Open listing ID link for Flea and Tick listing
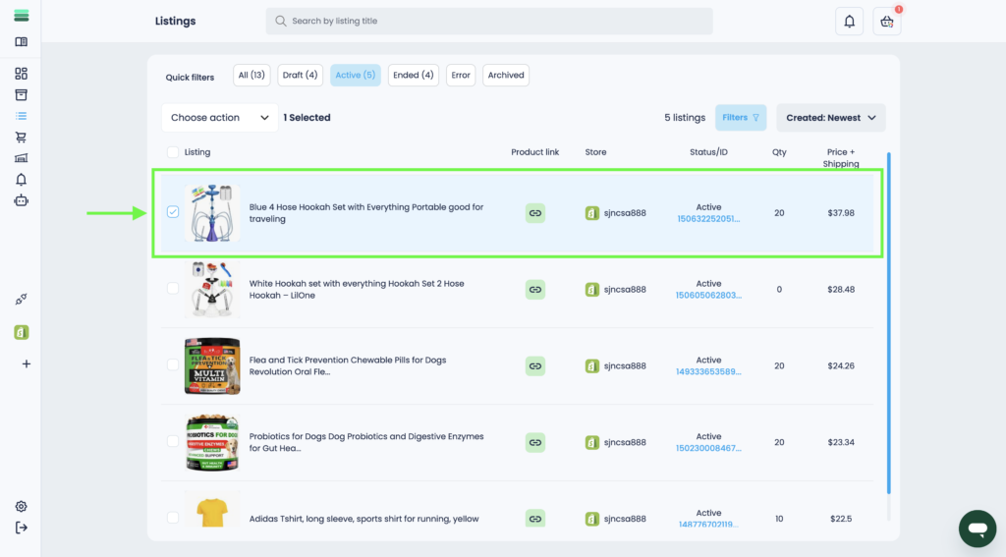The height and width of the screenshot is (557, 1006). point(707,372)
